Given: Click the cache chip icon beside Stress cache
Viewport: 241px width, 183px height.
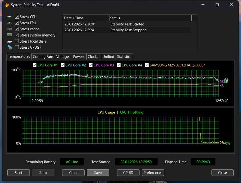Looking at the screenshot, I should [x=9, y=29].
